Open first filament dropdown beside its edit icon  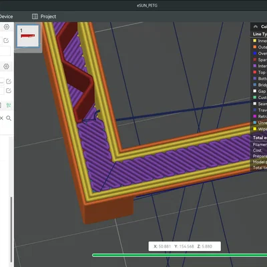tap(2, 81)
